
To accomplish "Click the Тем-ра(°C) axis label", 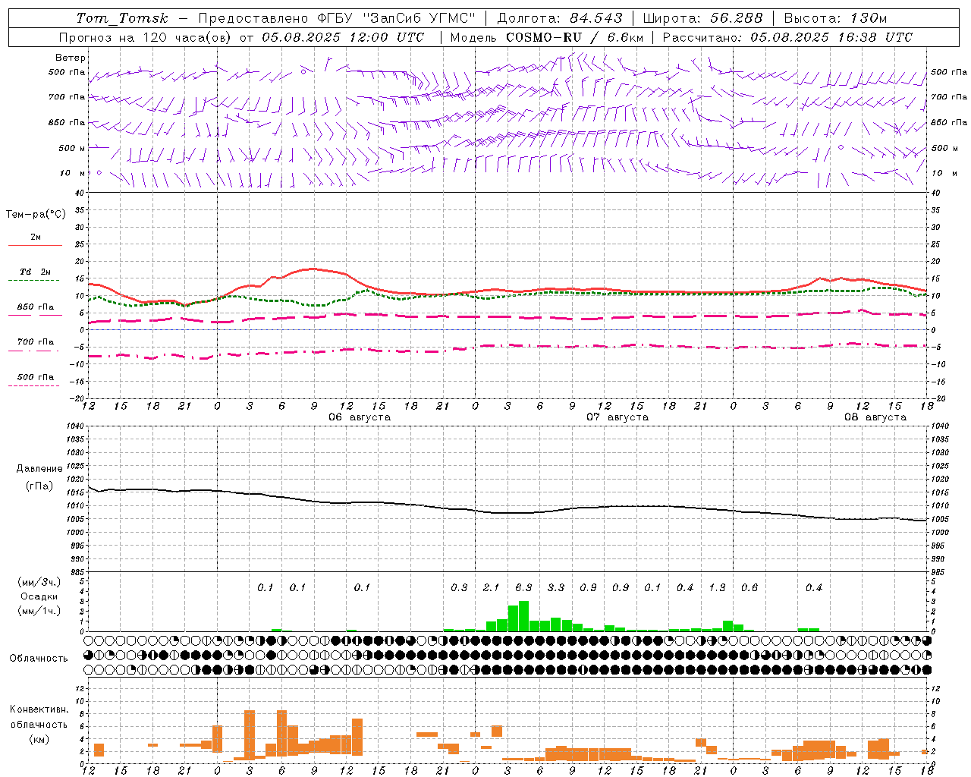I will pyautogui.click(x=36, y=215).
